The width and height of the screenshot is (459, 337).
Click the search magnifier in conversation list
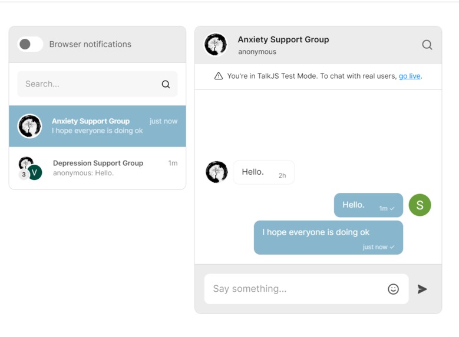click(166, 84)
